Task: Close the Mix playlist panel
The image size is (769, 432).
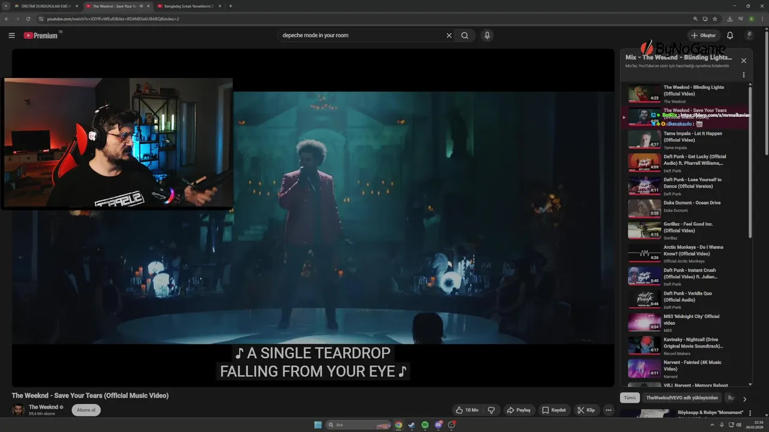Action: pyautogui.click(x=744, y=61)
